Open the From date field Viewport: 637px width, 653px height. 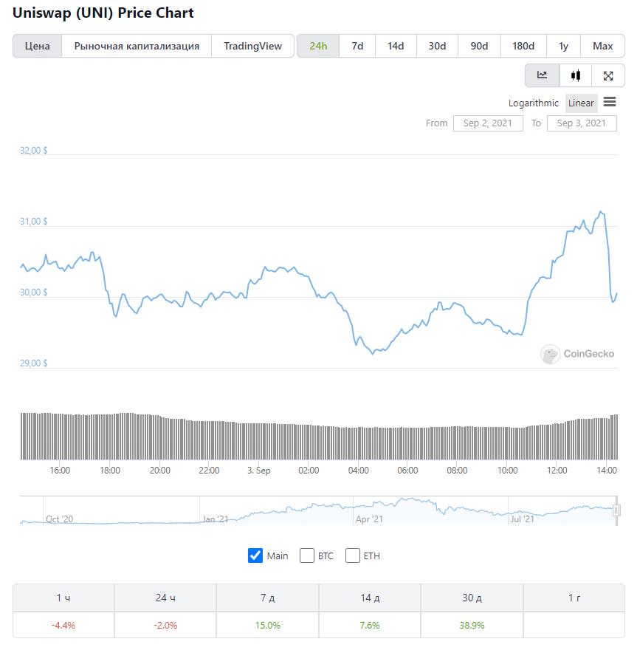tap(488, 123)
